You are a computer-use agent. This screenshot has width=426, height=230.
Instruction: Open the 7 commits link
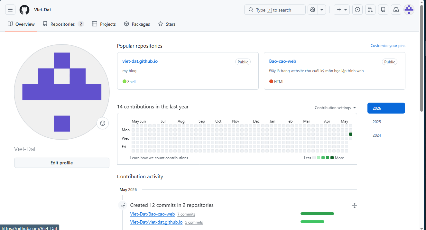pos(186,214)
